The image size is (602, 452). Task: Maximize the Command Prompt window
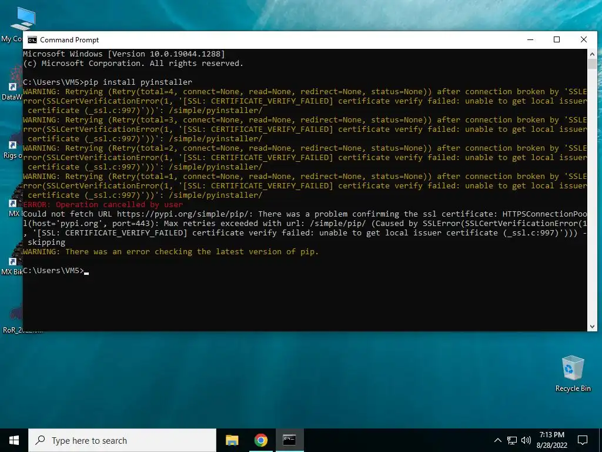[x=557, y=39]
